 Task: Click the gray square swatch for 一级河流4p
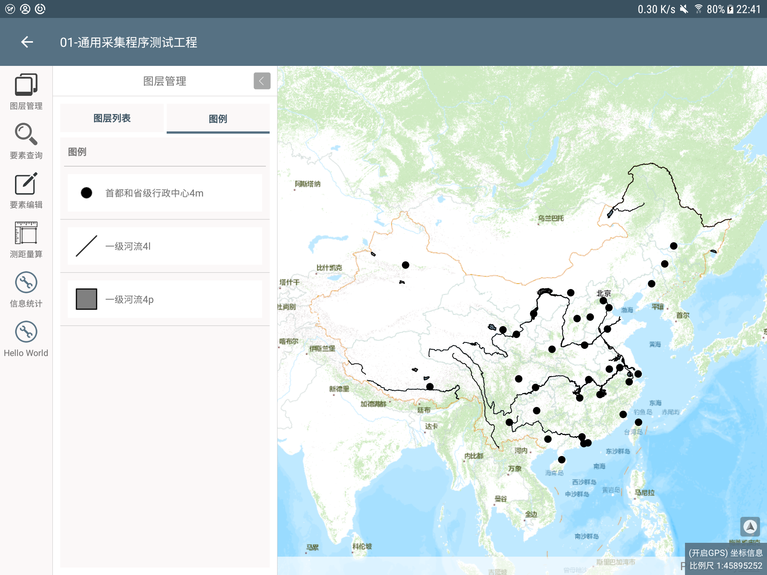[x=87, y=299]
